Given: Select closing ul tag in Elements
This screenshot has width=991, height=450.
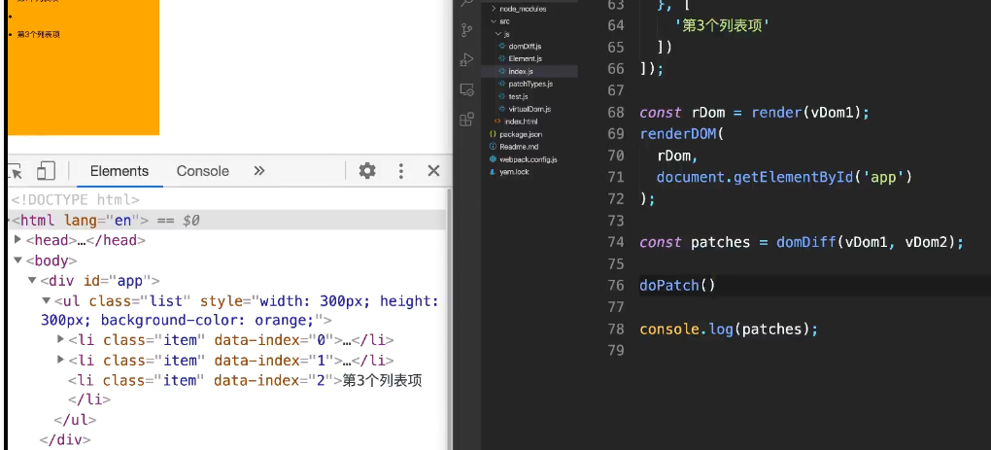Looking at the screenshot, I should [75, 420].
